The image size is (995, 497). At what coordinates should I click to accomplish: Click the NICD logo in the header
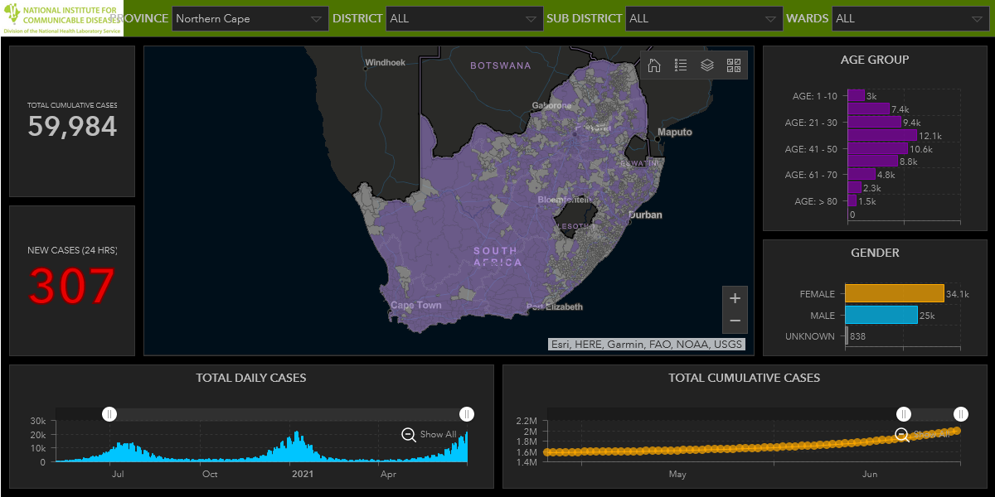(62, 18)
